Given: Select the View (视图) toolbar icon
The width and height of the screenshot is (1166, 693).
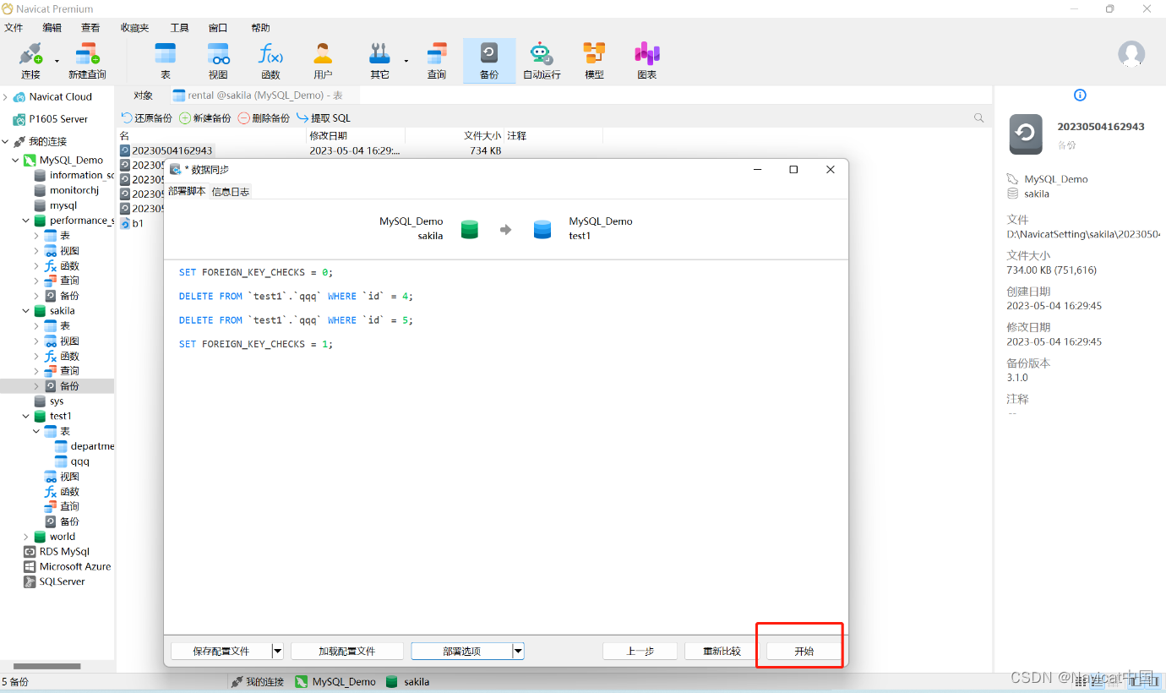Looking at the screenshot, I should (218, 54).
